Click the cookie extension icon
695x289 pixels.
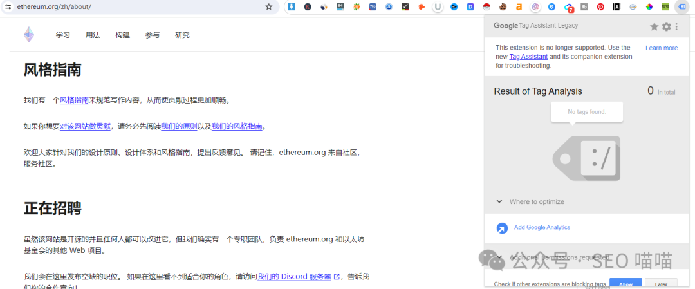point(503,6)
